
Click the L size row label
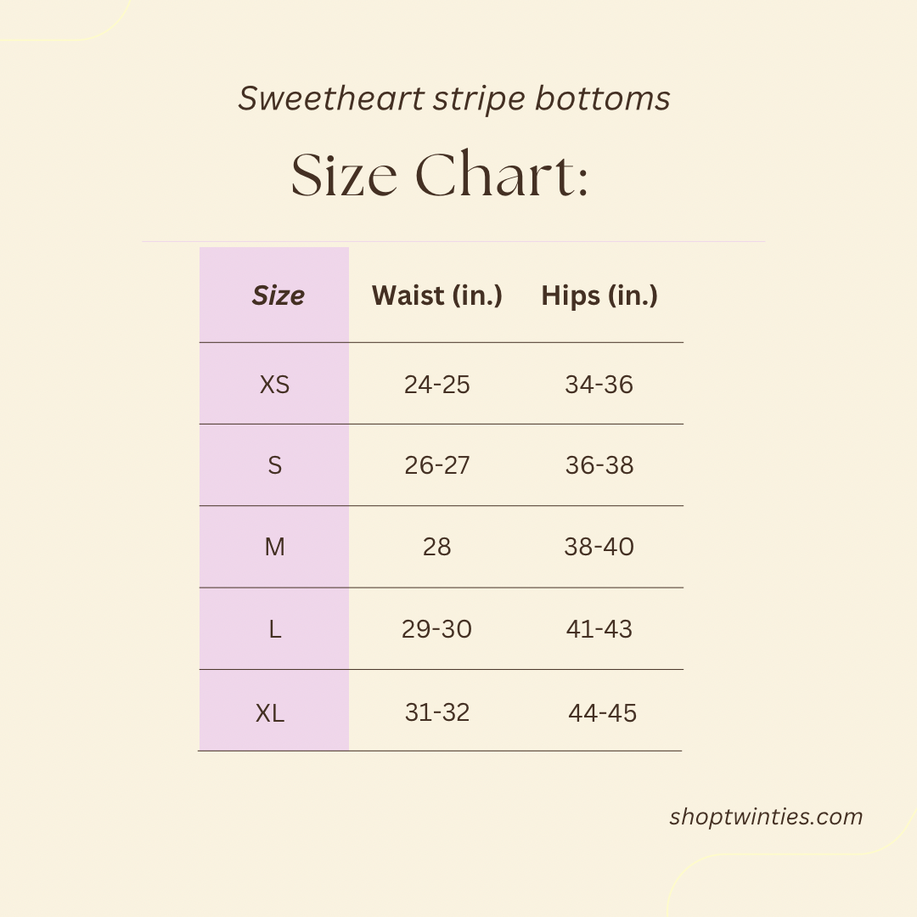click(x=274, y=629)
